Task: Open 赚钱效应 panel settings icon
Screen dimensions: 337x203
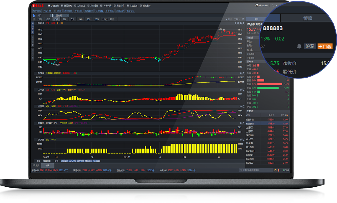Action: pyautogui.click(x=241, y=123)
